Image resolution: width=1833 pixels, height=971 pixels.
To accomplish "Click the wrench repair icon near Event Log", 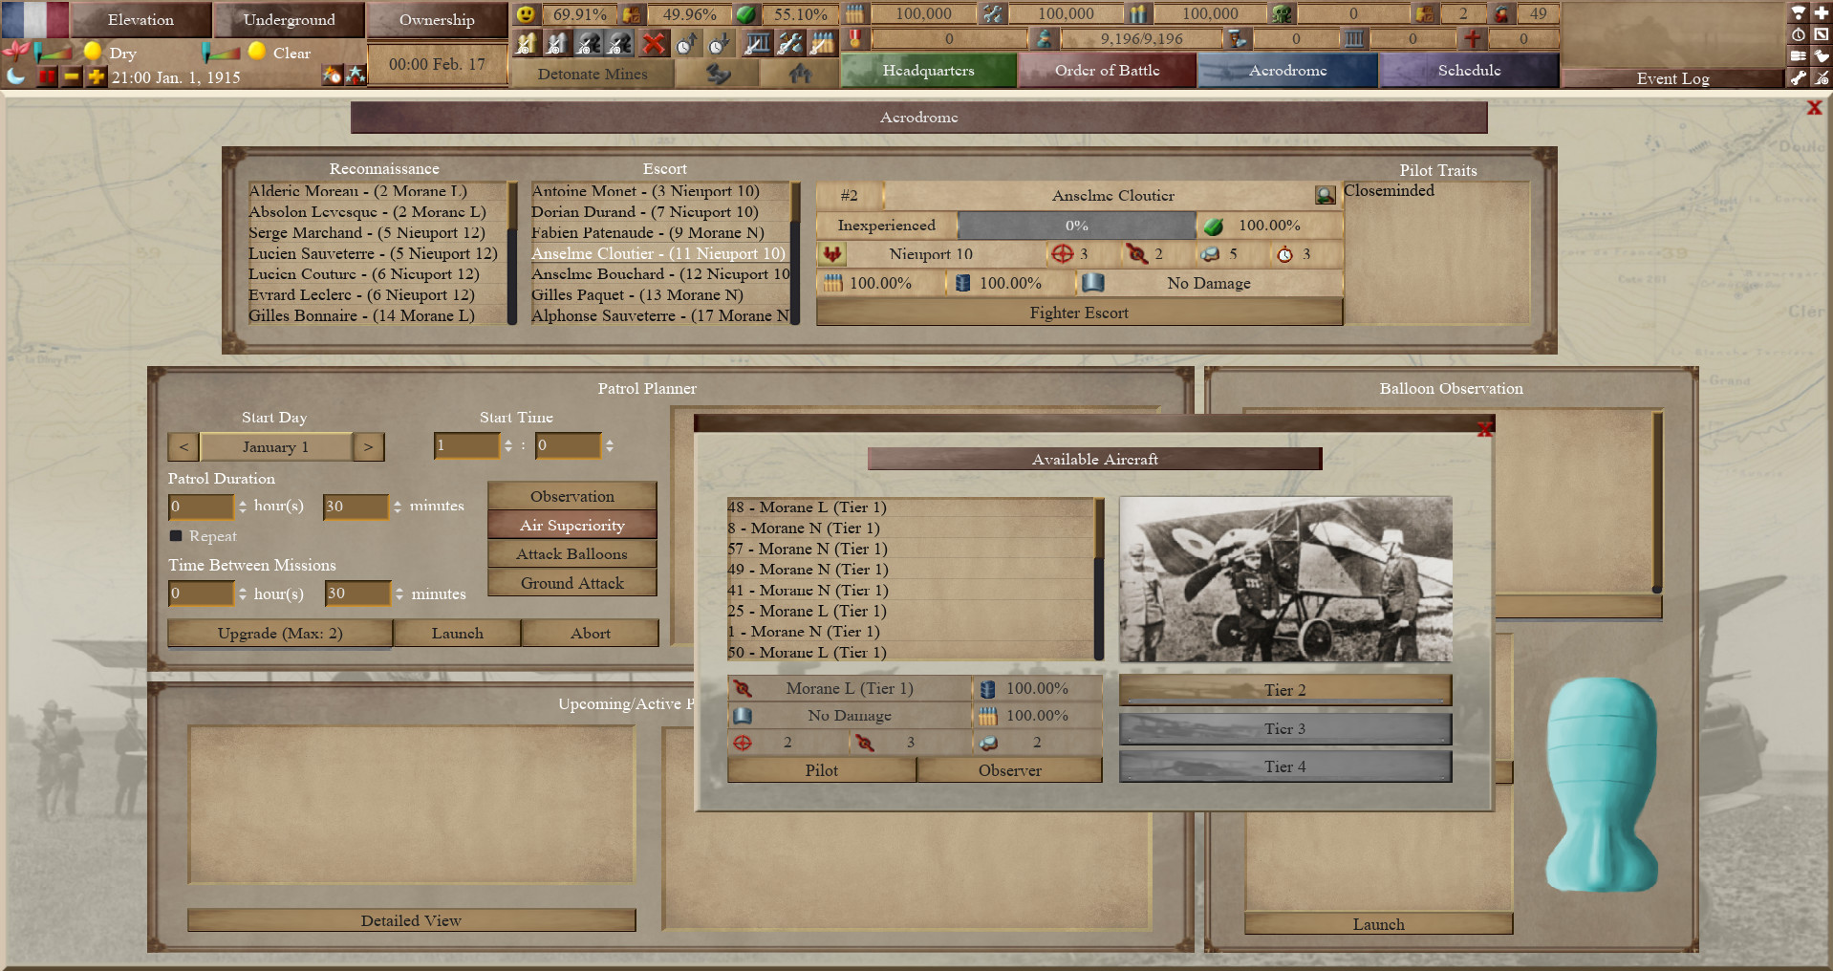I will (x=1797, y=78).
